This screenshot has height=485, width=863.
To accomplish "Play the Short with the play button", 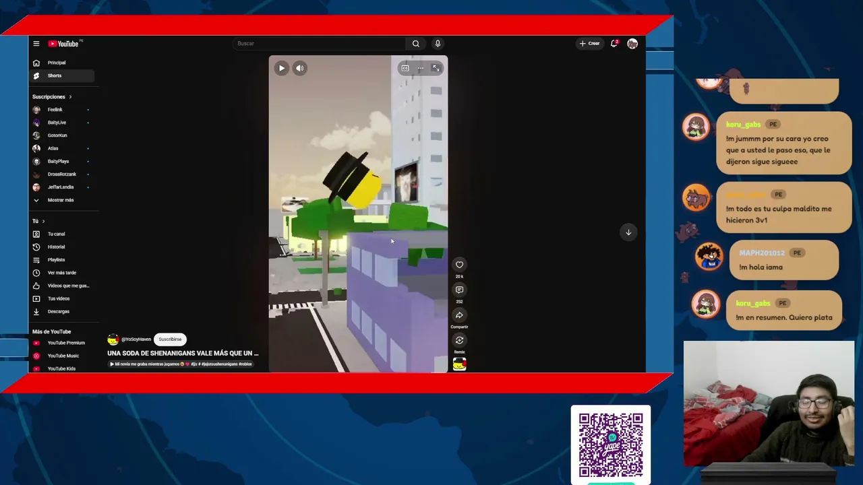I will (x=282, y=68).
